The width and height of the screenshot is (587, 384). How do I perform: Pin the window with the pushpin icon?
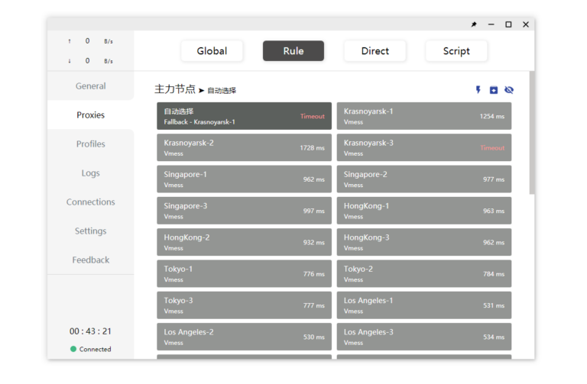pyautogui.click(x=473, y=24)
